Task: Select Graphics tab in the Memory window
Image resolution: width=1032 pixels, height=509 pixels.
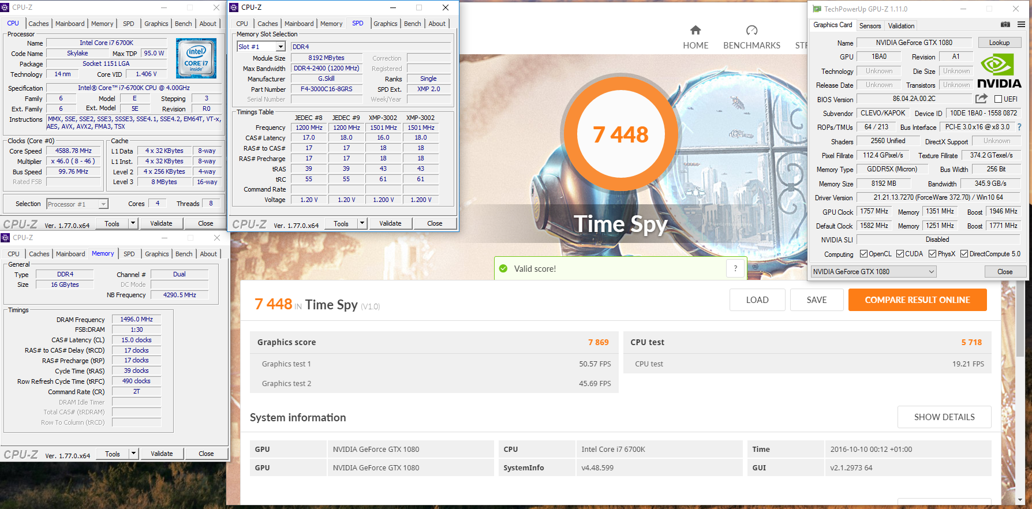Action: (x=157, y=254)
